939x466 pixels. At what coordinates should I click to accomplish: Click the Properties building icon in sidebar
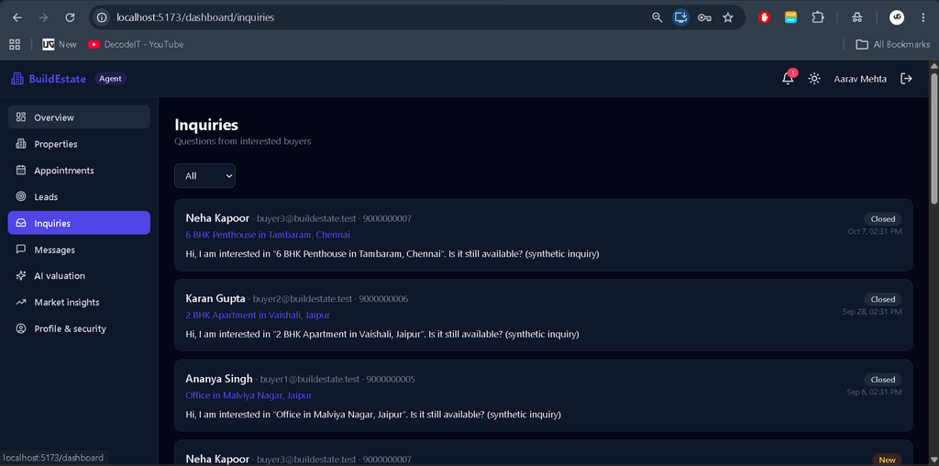(21, 144)
